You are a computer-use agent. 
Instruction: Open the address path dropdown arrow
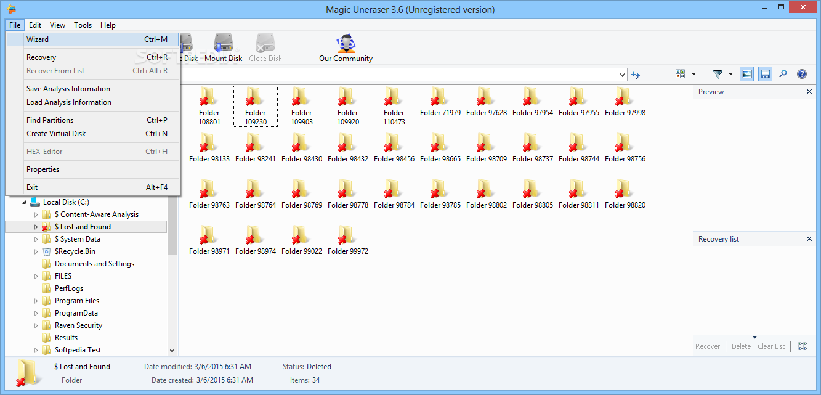tap(622, 75)
